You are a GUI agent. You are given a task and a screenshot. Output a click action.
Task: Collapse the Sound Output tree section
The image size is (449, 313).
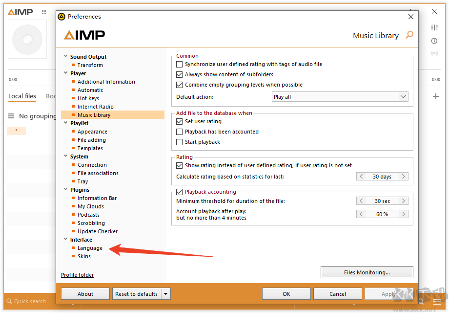65,56
